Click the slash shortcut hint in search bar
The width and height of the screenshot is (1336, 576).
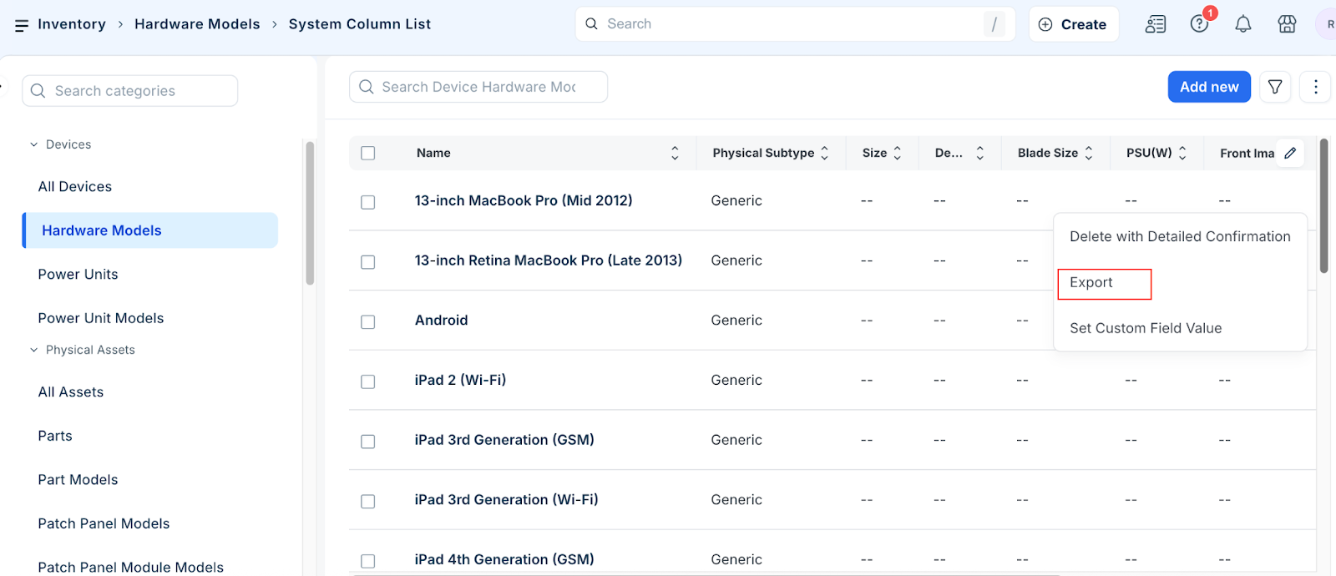pos(994,24)
